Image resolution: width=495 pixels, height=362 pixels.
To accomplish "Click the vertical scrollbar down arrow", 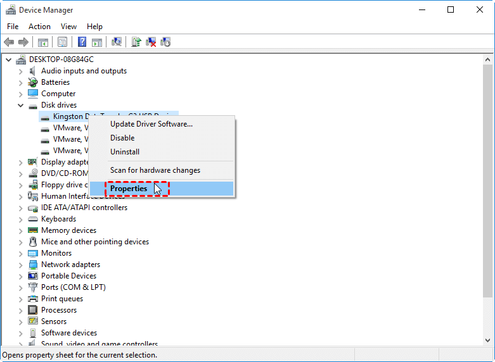I will pyautogui.click(x=487, y=341).
